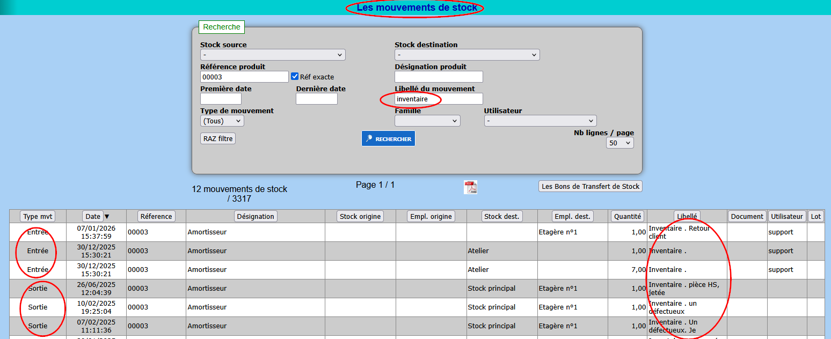This screenshot has width=831, height=339.
Task: Uncheck the Réf exacte checkbox
Action: pos(295,77)
